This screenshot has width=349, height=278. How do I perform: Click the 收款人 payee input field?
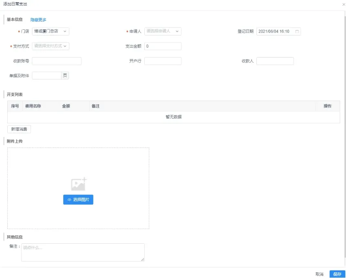[275, 61]
